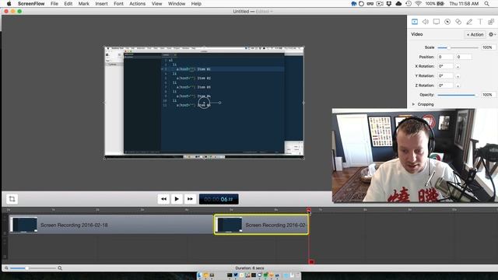
Task: Open the Screen Recording properties icon
Action: pyautogui.click(x=437, y=22)
